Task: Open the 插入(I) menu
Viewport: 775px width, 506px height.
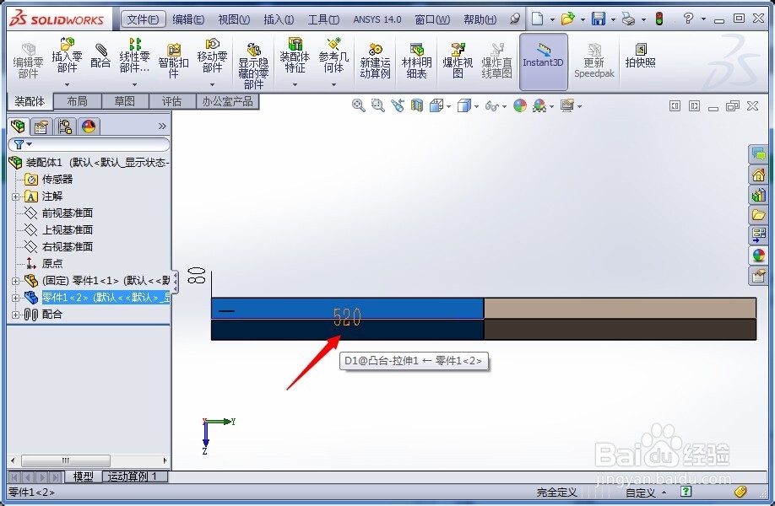Action: point(279,19)
